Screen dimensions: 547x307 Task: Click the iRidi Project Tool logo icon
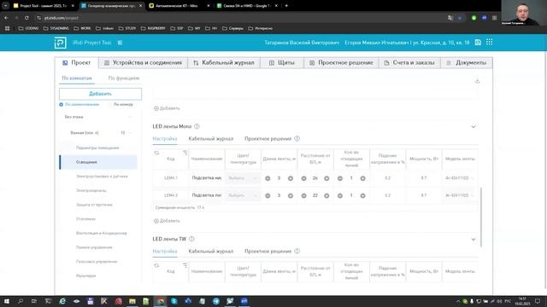click(61, 43)
